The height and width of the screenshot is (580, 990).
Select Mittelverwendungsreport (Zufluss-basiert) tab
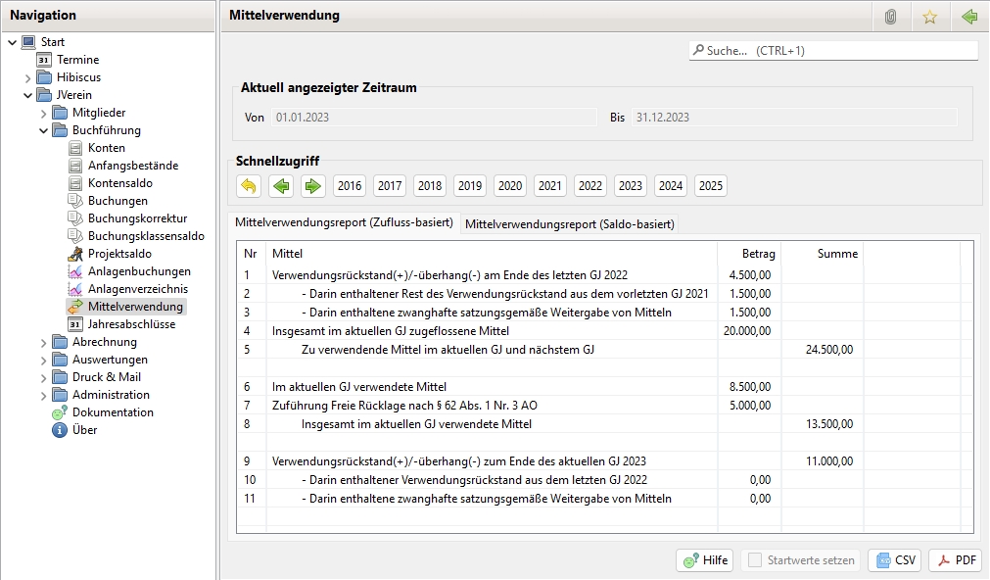[344, 223]
